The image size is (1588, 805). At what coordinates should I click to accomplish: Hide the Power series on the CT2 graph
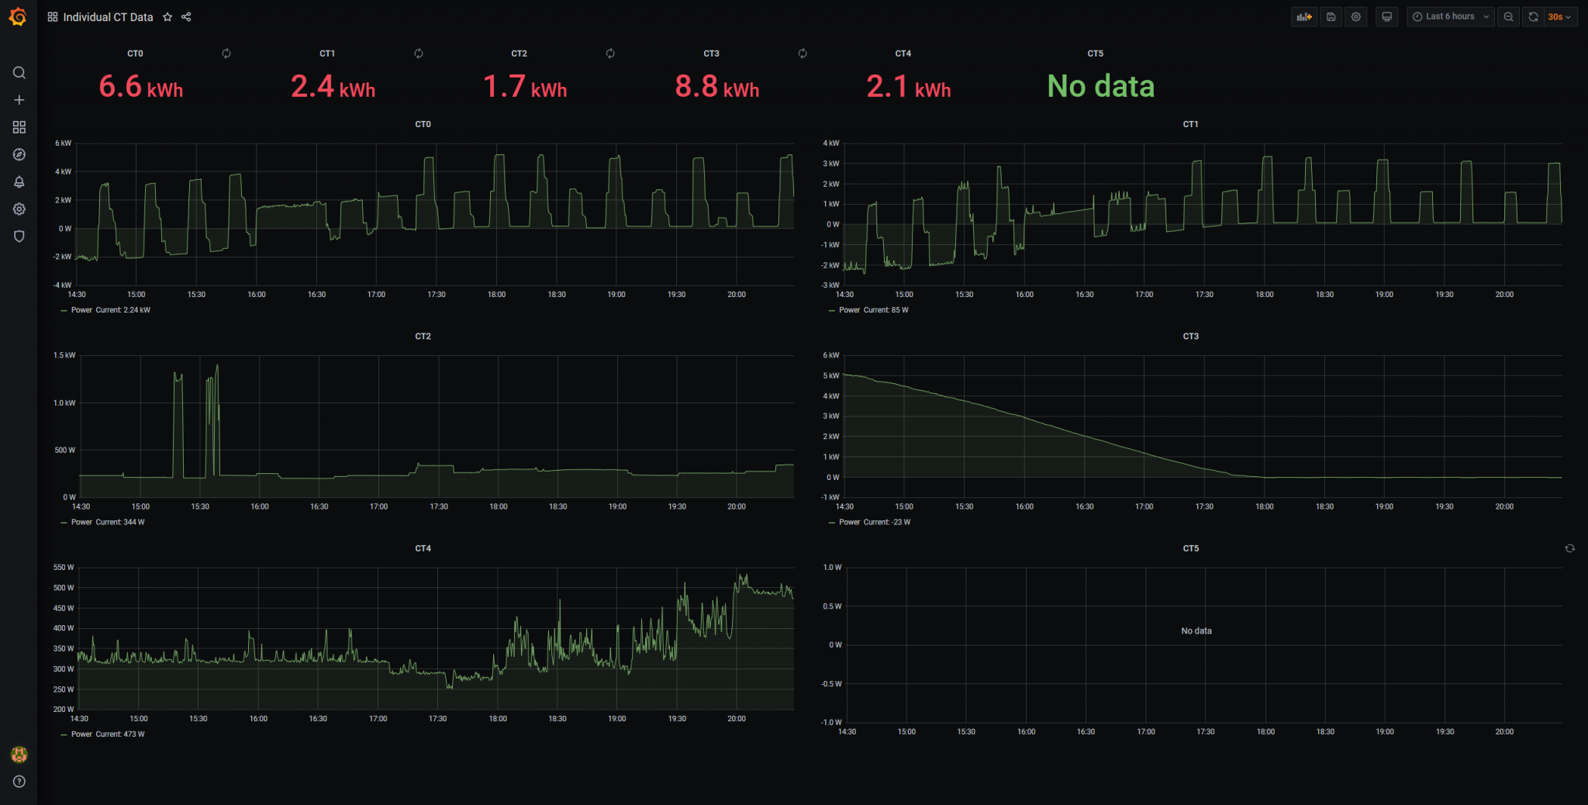pos(80,521)
